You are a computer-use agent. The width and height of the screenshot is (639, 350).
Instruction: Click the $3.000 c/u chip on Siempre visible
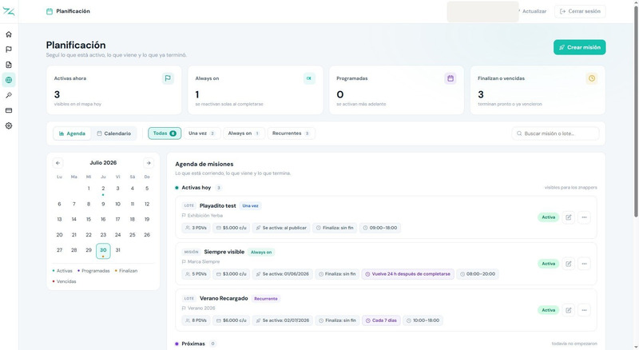coord(232,274)
